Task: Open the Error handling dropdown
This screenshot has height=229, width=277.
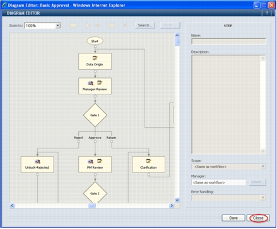Action: point(262,198)
